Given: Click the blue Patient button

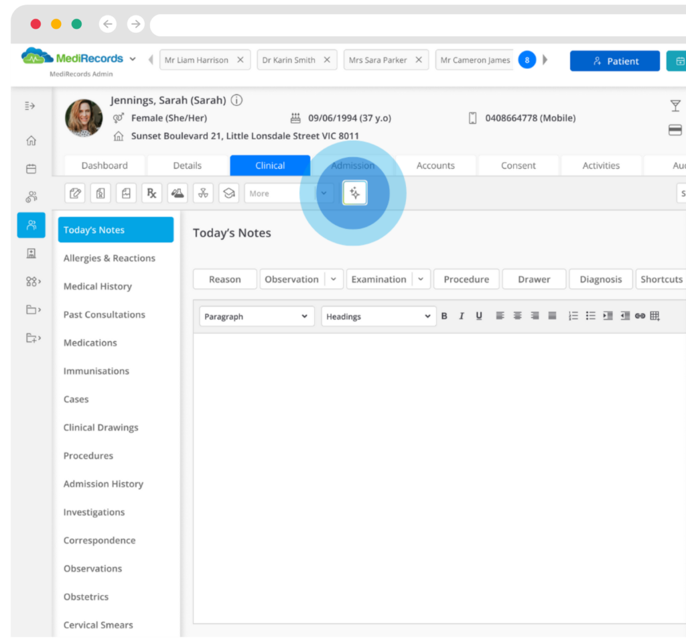Looking at the screenshot, I should tap(616, 61).
